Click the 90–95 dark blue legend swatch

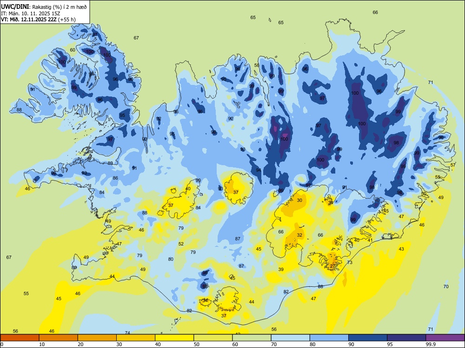[x=368, y=338]
